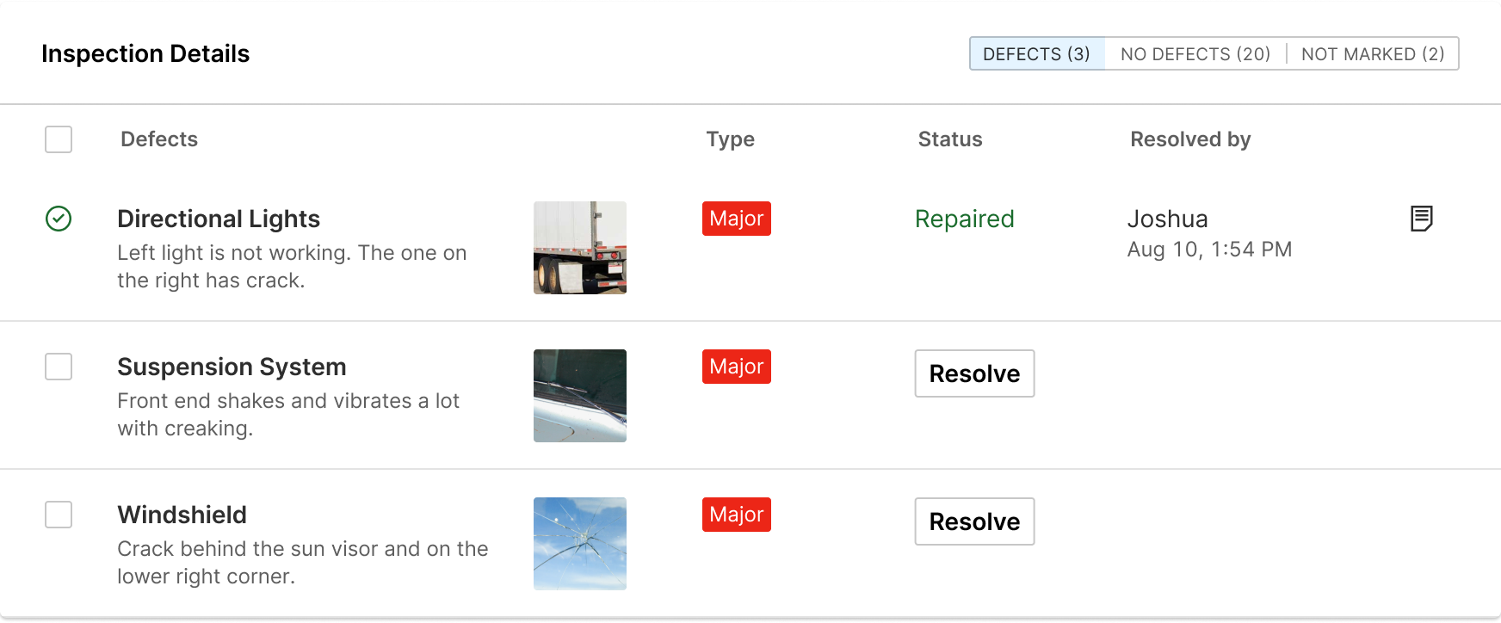
Task: Select all defects with header checkbox
Action: (x=59, y=139)
